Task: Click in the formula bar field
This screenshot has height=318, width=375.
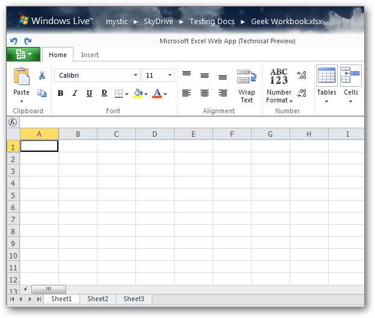Action: click(192, 122)
